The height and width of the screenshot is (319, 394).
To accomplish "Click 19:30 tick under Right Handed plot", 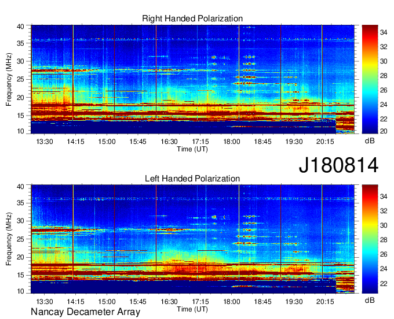I will 294,142.
